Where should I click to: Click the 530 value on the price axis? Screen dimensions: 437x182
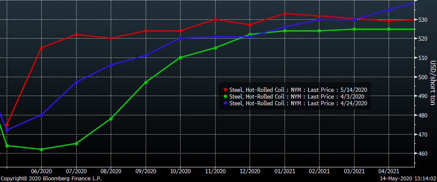(423, 20)
